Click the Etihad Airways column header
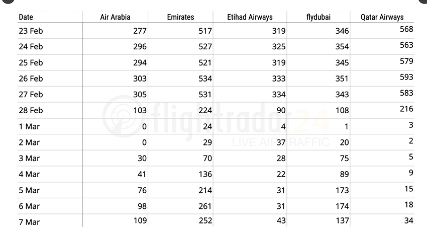 (249, 17)
